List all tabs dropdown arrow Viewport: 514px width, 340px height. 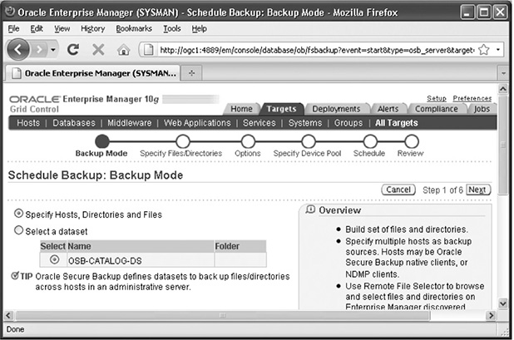(x=503, y=73)
